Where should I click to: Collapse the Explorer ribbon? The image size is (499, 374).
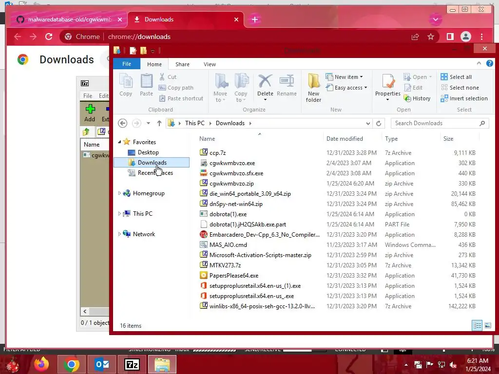click(479, 64)
